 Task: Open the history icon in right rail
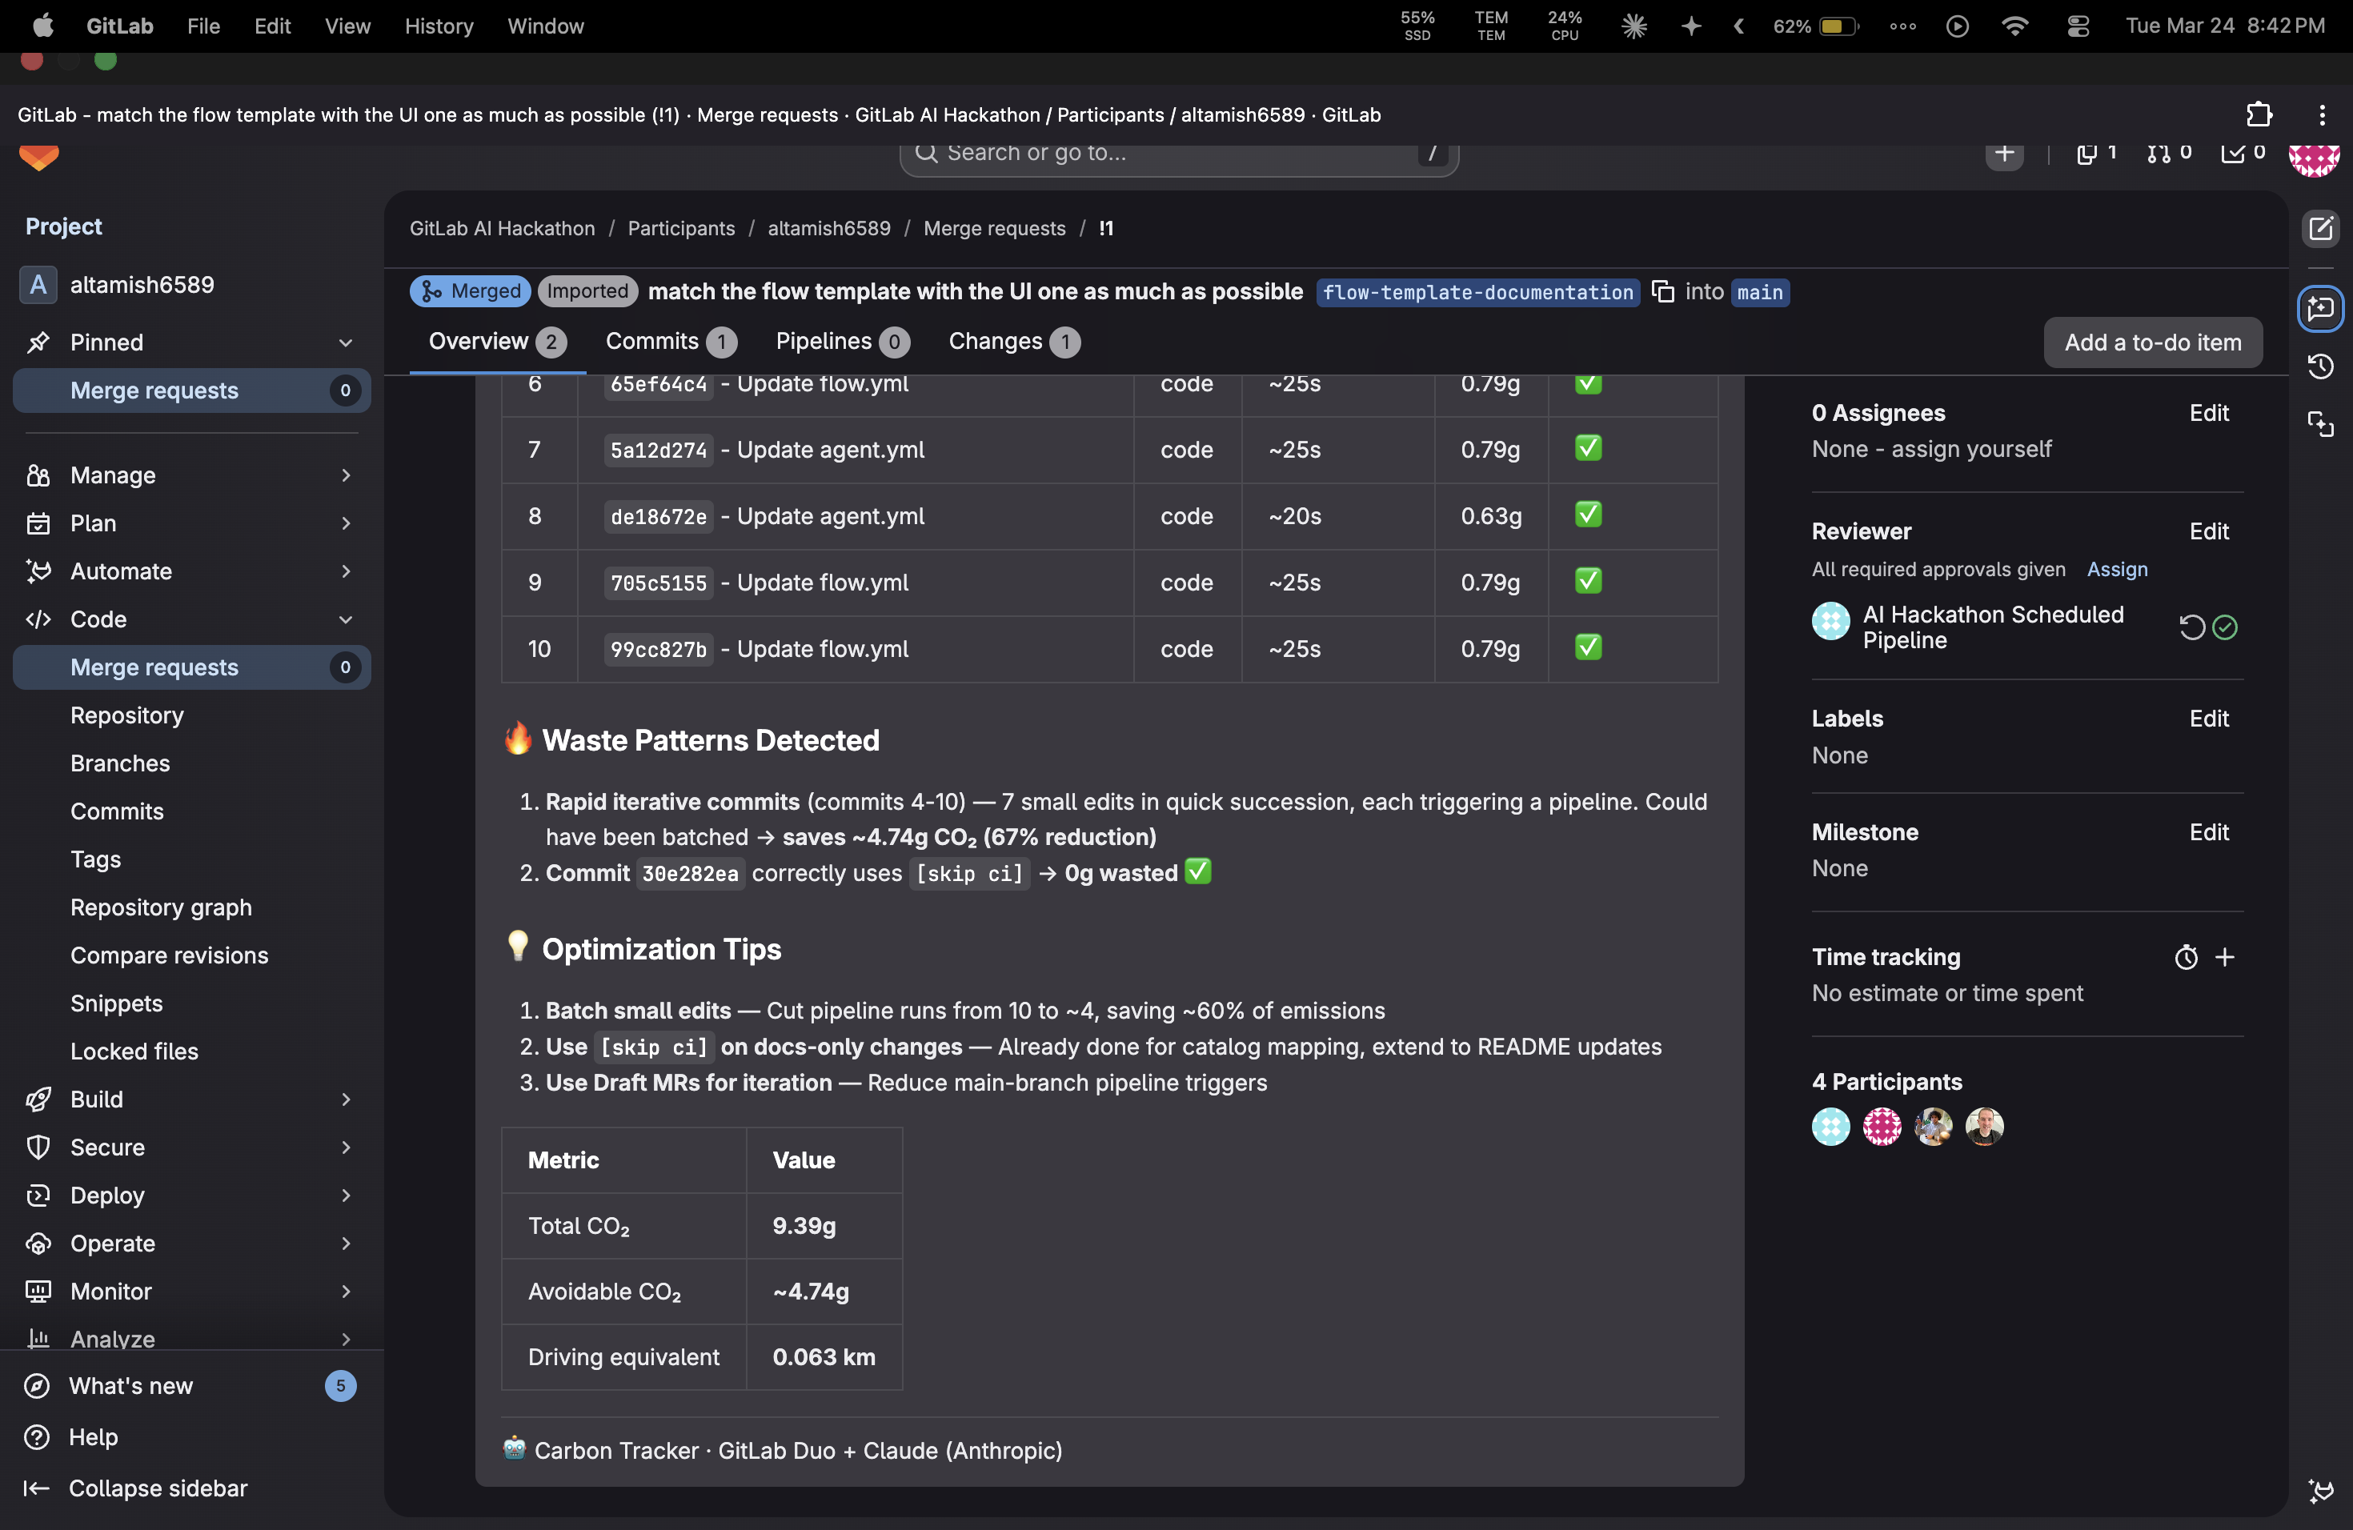pyautogui.click(x=2319, y=367)
